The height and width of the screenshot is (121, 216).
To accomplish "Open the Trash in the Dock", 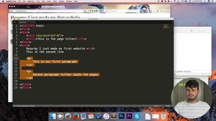I will (163, 116).
